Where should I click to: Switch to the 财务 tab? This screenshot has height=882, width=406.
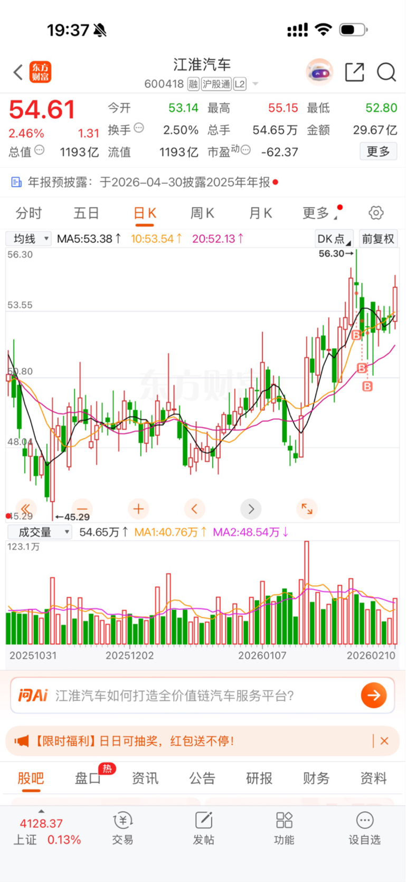pos(316,778)
